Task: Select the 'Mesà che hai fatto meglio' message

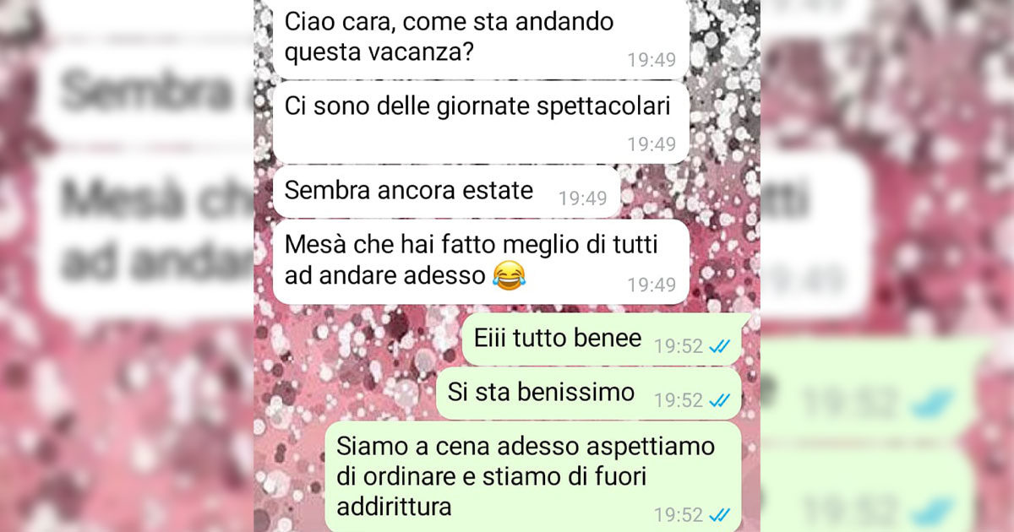Action: [x=481, y=262]
